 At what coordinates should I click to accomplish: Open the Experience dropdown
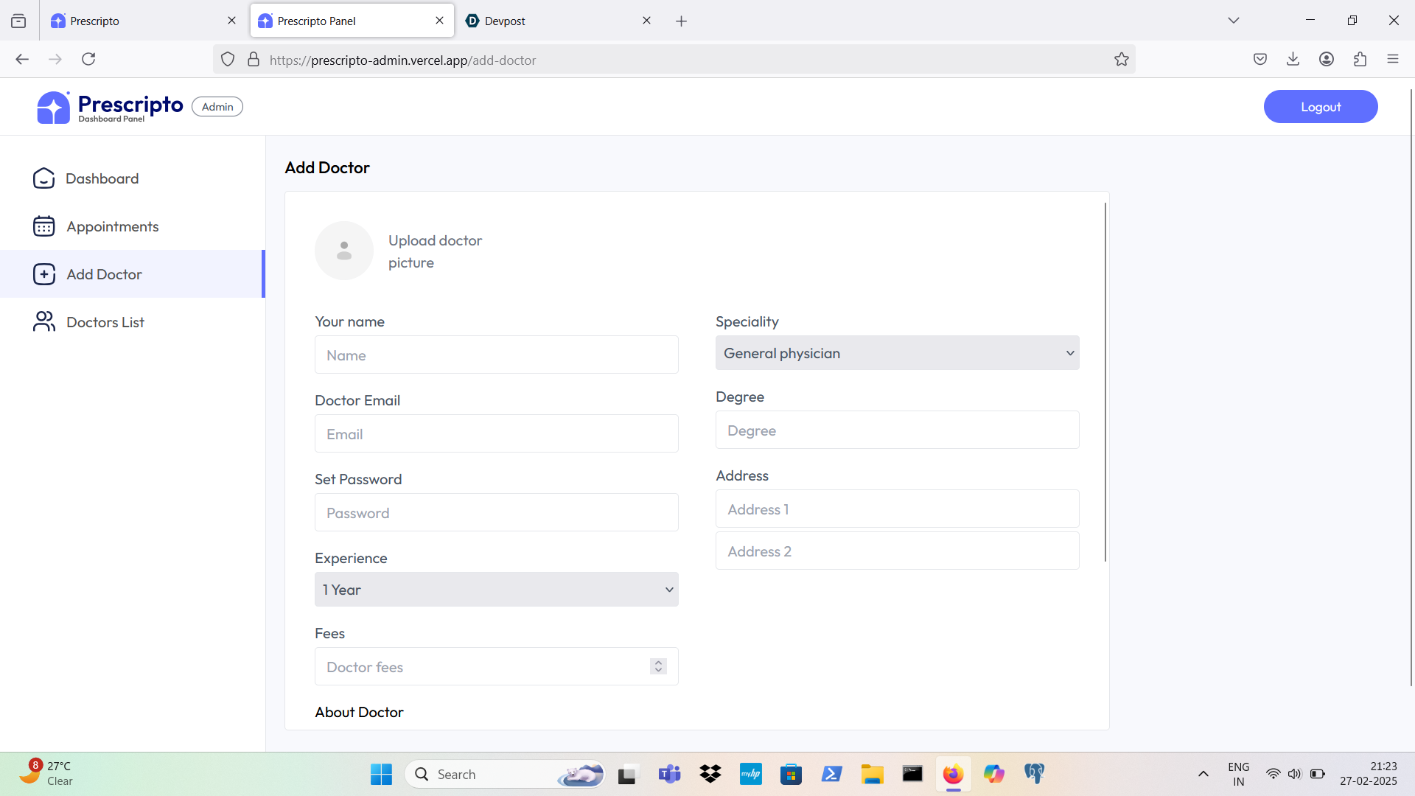click(496, 590)
